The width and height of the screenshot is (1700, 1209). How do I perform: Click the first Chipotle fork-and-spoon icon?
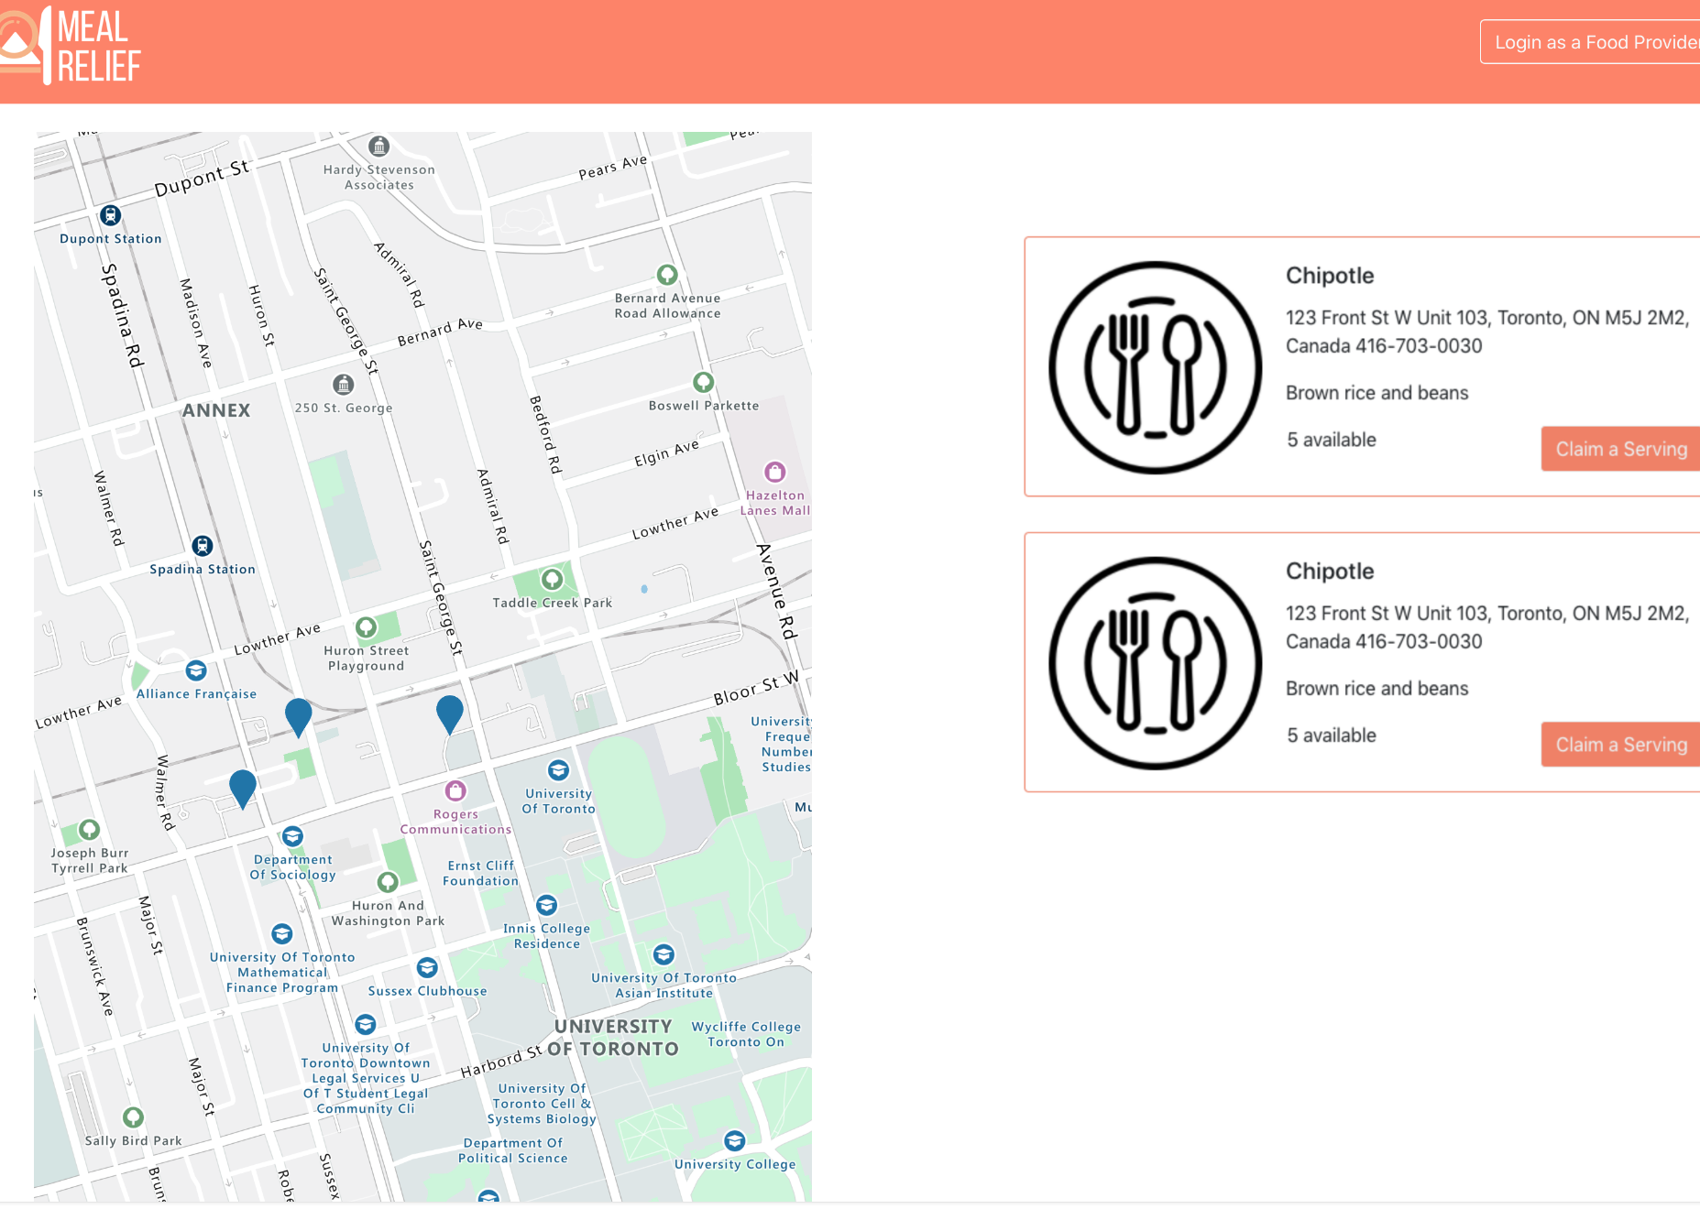point(1155,367)
